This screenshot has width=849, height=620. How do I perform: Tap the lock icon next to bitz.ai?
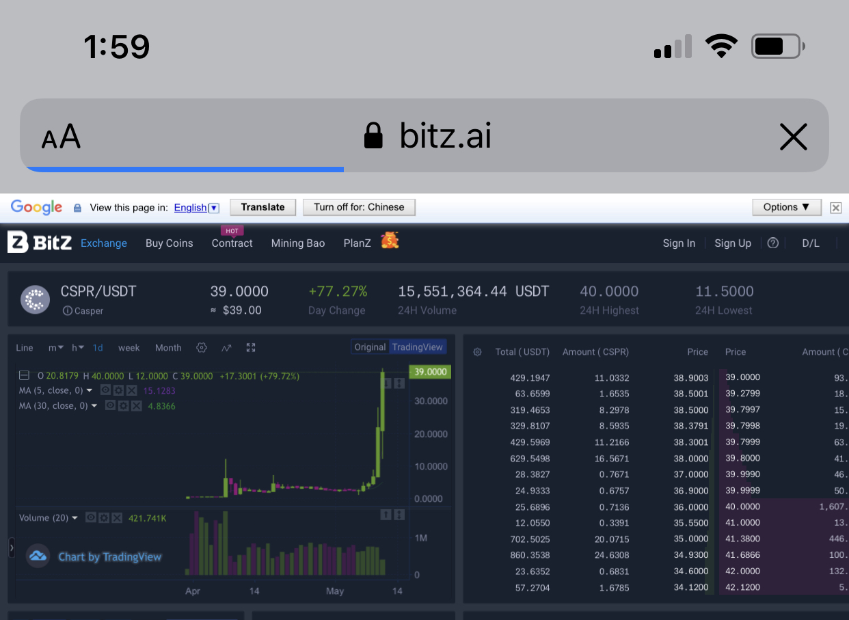coord(373,135)
